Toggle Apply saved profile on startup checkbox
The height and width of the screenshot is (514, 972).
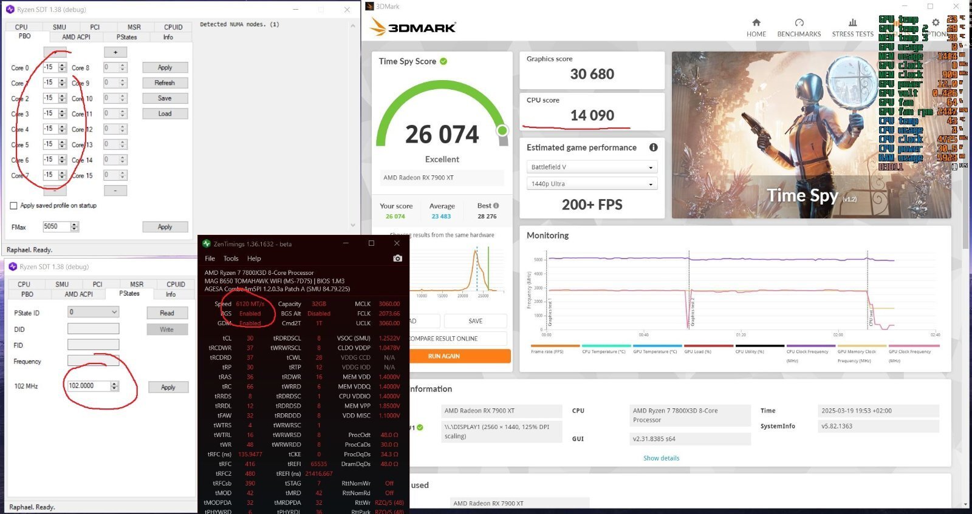click(13, 206)
